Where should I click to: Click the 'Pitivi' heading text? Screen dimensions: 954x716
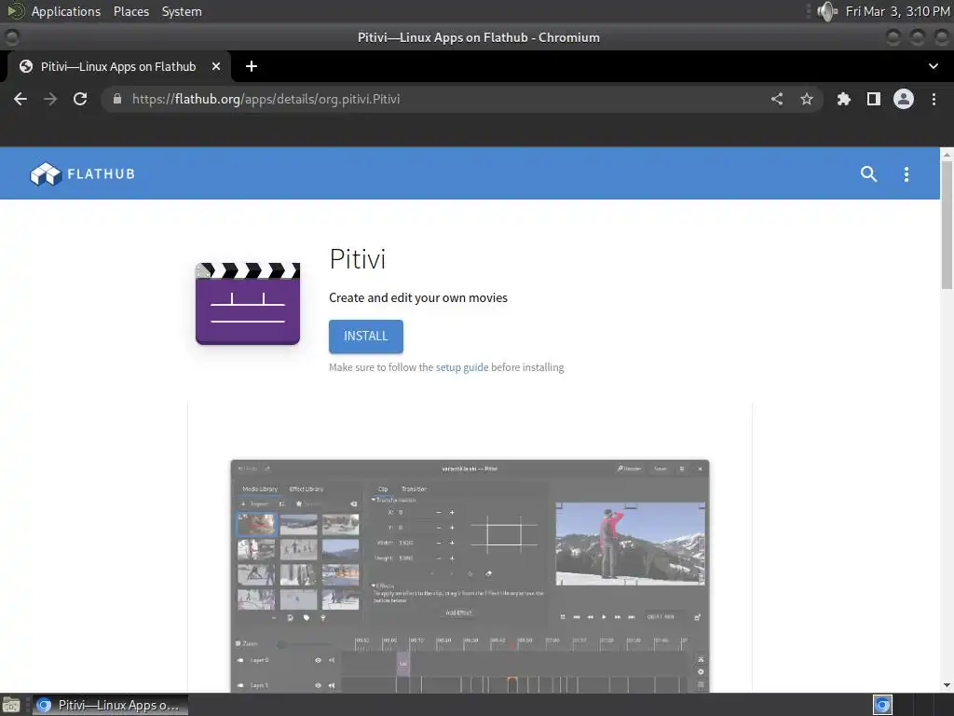(357, 259)
